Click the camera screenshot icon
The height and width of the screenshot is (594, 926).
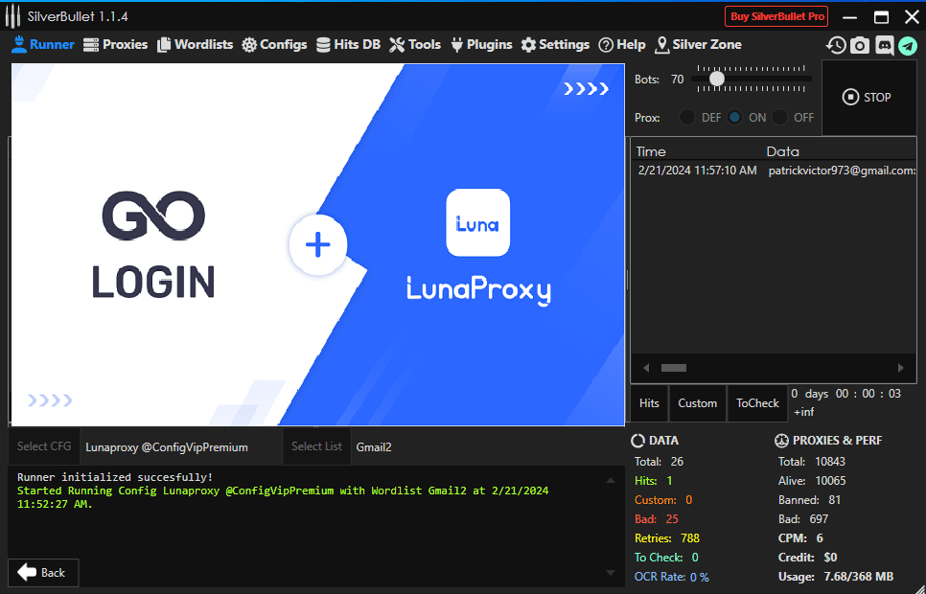pyautogui.click(x=860, y=45)
